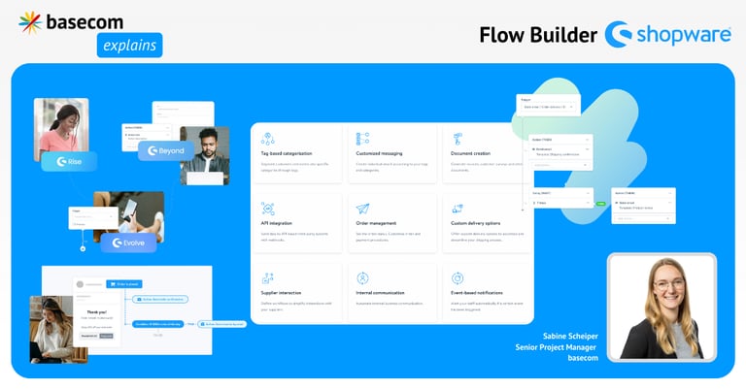746x389 pixels.
Task: Click Sabine Scheiper's portrait photo
Action: [x=661, y=308]
